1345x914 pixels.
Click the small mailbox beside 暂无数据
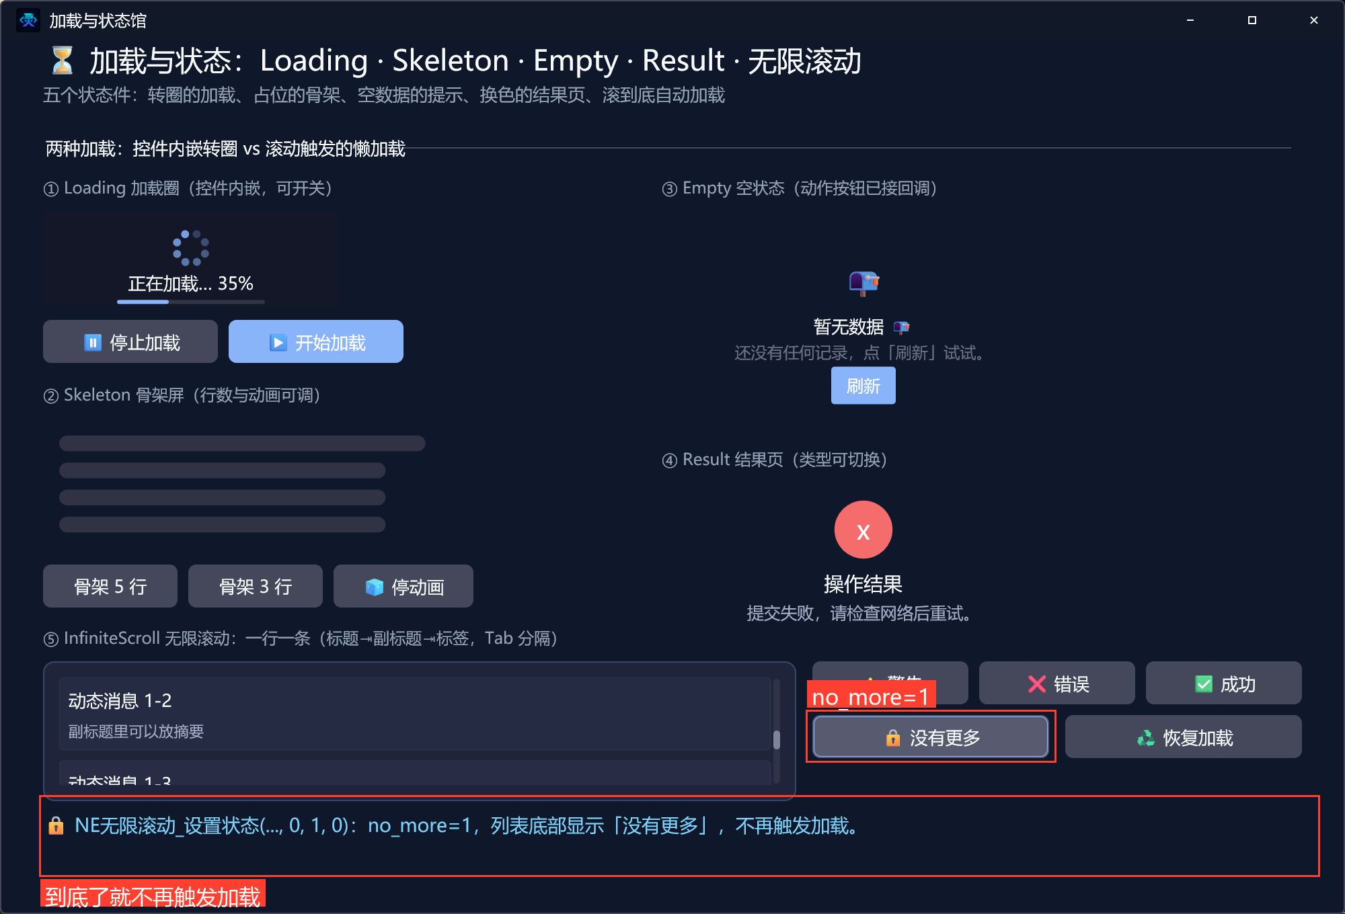(x=901, y=327)
